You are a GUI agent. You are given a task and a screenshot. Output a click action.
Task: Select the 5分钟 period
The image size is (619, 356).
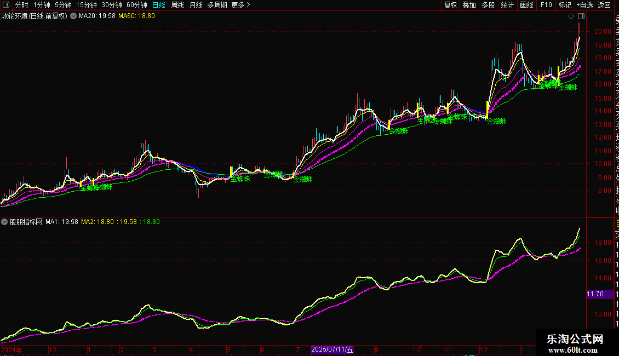(x=63, y=5)
